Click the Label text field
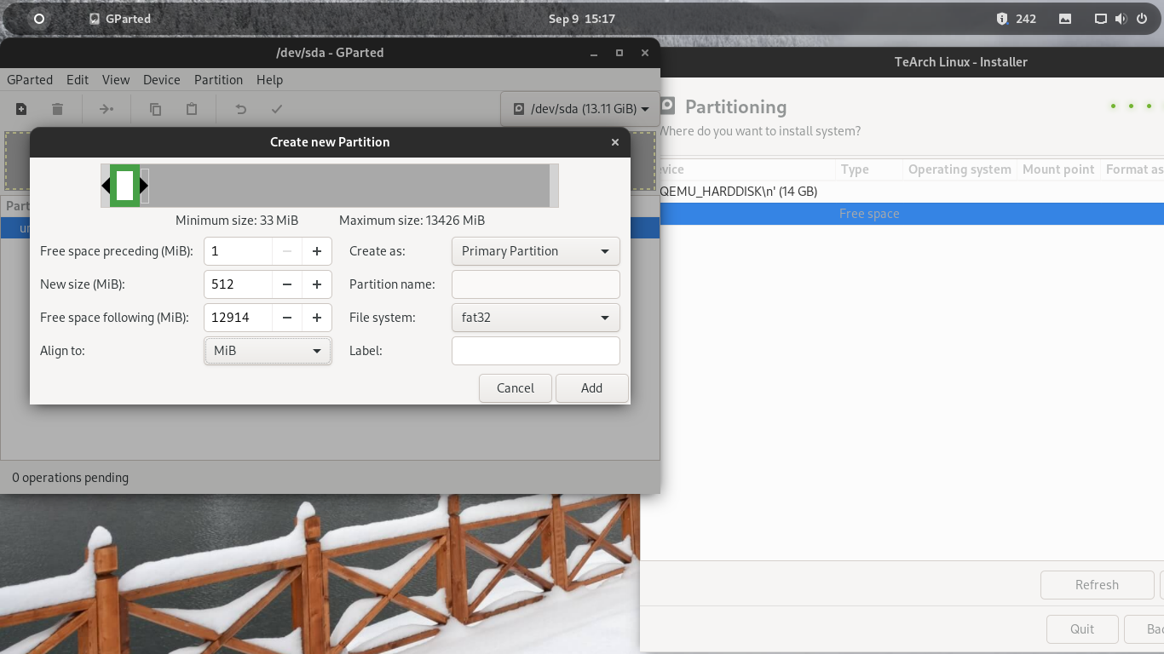This screenshot has height=654, width=1164. tap(535, 351)
